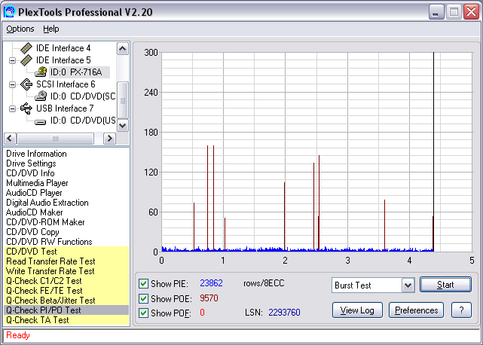The height and width of the screenshot is (345, 483).
Task: Select Read Transfer Rate Test
Action: (x=66, y=261)
